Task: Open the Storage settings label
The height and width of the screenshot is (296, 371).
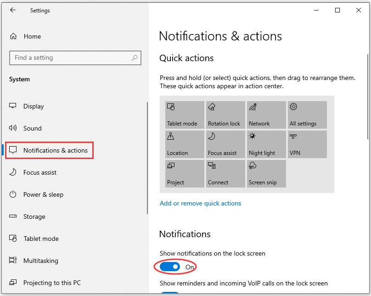Action: click(34, 216)
